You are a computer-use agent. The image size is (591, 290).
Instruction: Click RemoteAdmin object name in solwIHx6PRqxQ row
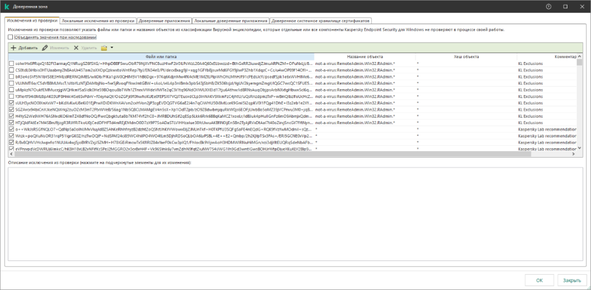(355, 64)
